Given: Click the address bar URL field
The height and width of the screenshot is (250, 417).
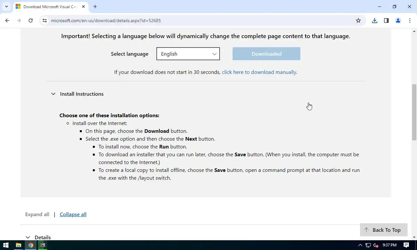Looking at the screenshot, I should 202,21.
